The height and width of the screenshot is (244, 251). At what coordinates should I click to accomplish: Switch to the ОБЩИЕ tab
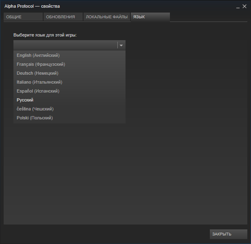[x=23, y=17]
